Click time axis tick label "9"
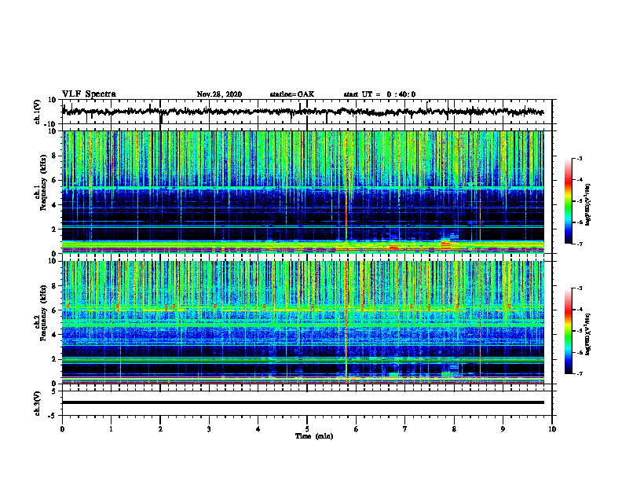The width and height of the screenshot is (622, 481). point(503,429)
